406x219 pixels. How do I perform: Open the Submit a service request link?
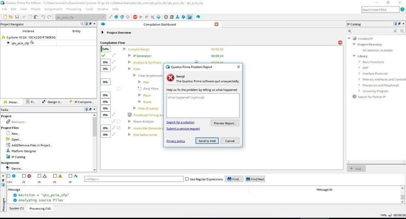(x=183, y=129)
